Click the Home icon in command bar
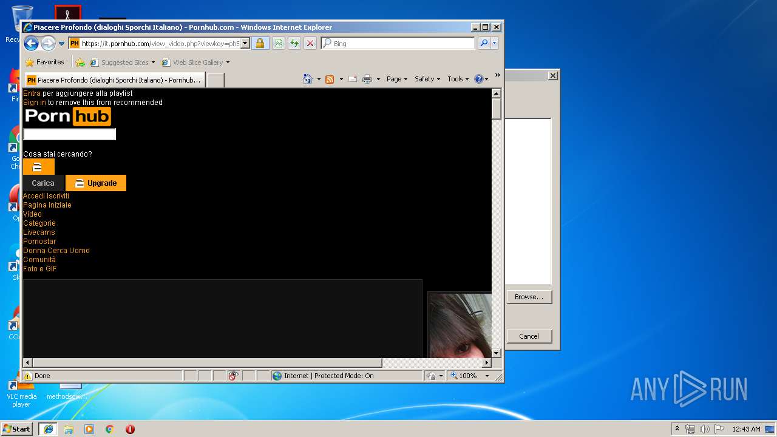 click(x=308, y=79)
